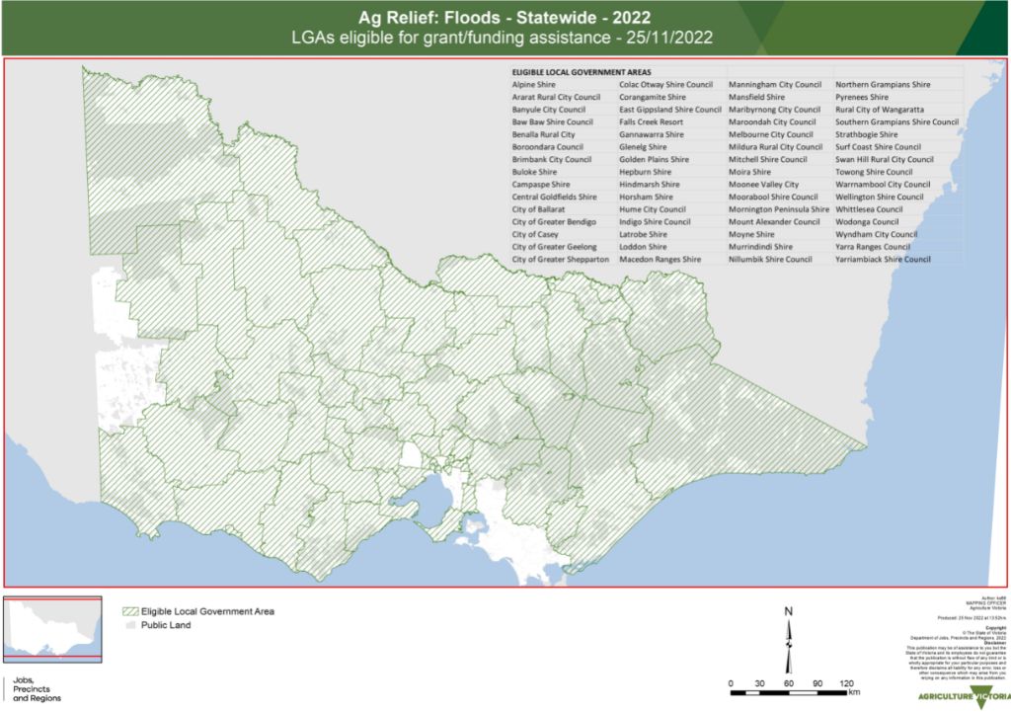Click the hatched Eligible Local Government Area swatch

(x=129, y=611)
